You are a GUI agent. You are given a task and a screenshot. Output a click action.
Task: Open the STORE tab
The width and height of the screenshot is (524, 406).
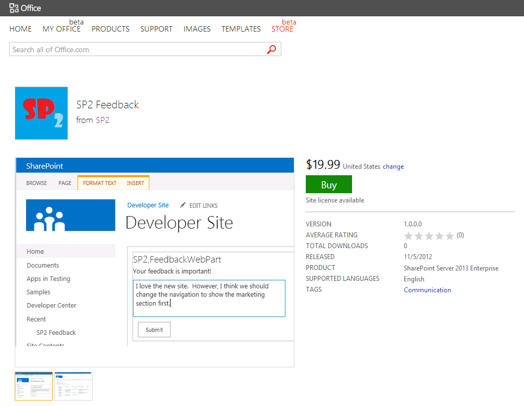282,29
